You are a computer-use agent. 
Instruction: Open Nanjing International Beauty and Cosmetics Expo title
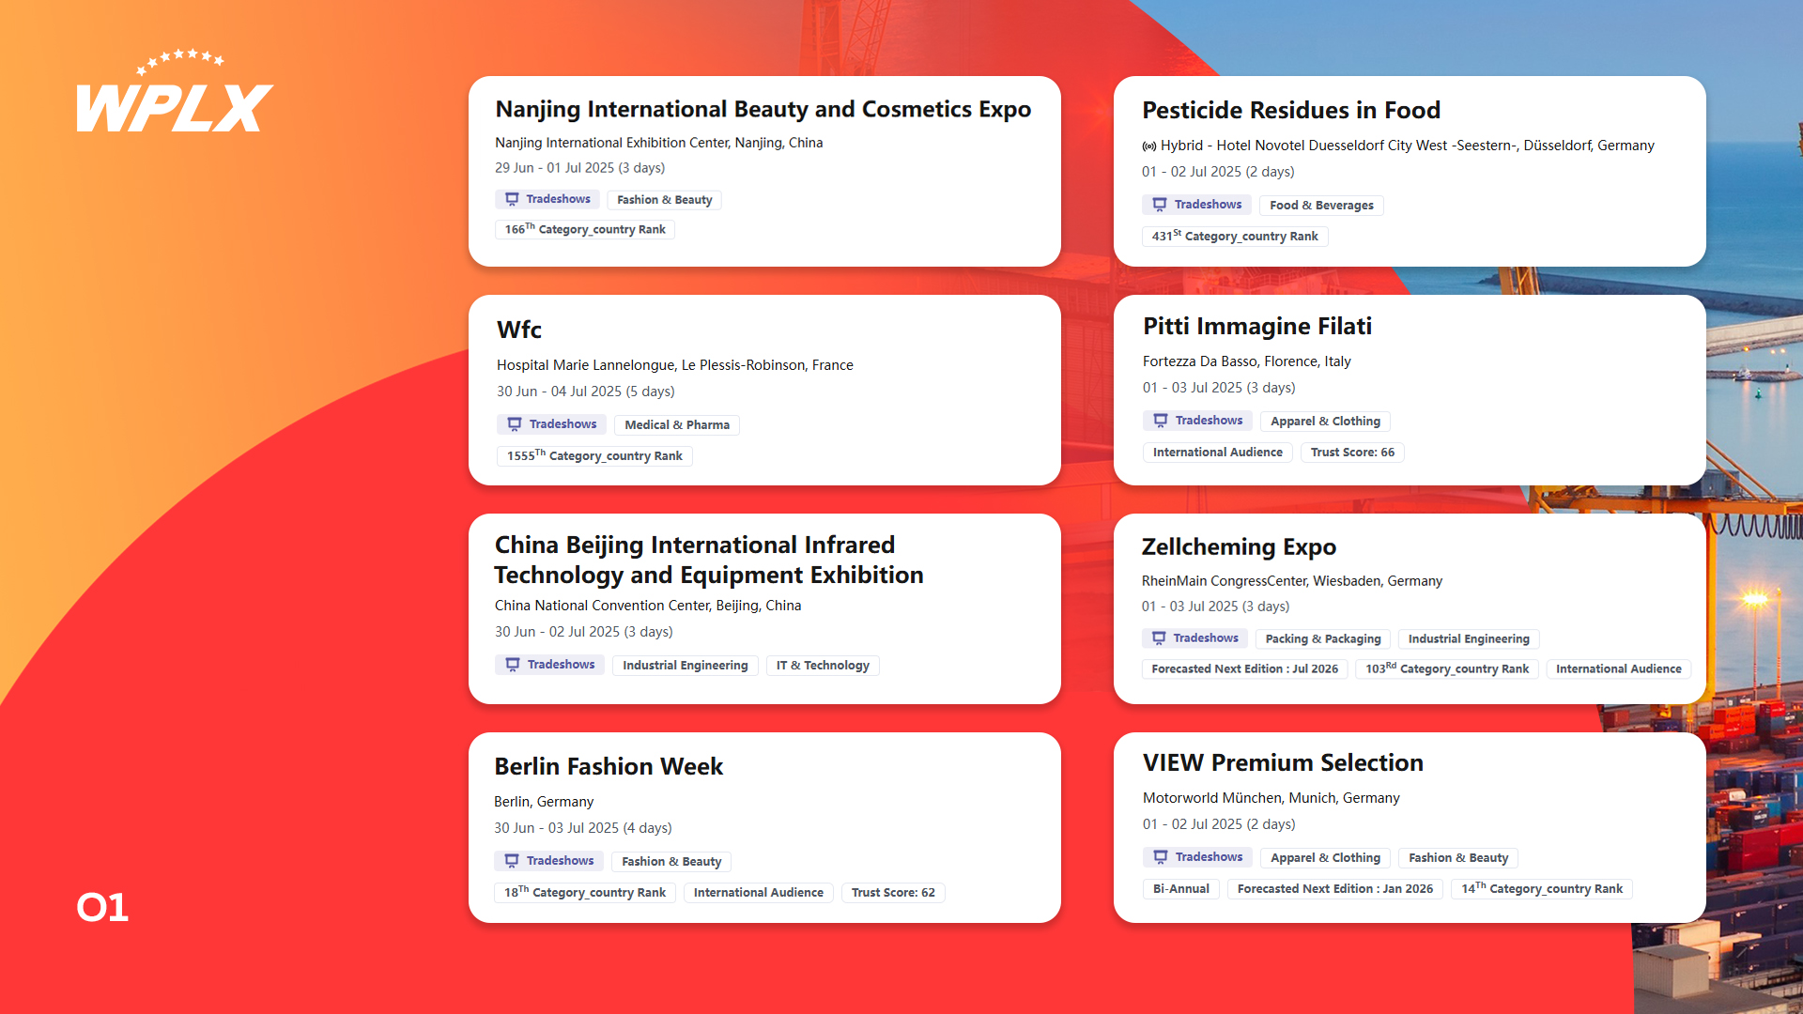point(763,110)
